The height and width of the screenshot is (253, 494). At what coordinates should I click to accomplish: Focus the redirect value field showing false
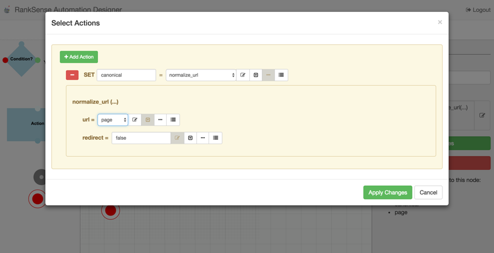click(x=141, y=138)
